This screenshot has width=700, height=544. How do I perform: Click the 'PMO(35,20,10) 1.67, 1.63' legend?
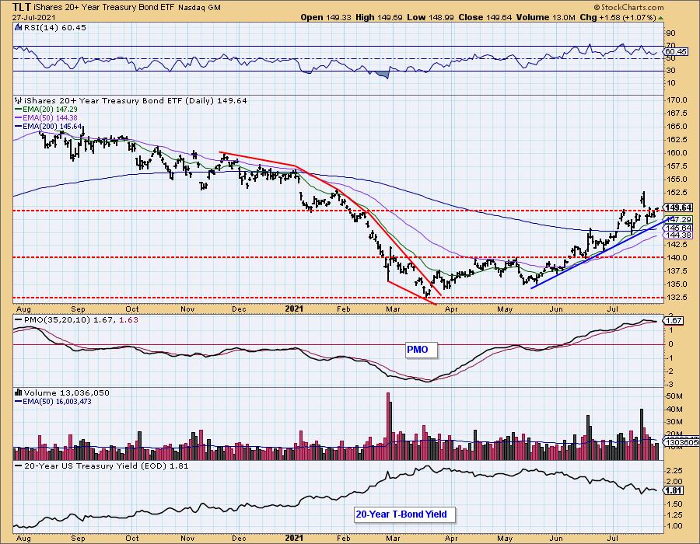[81, 319]
